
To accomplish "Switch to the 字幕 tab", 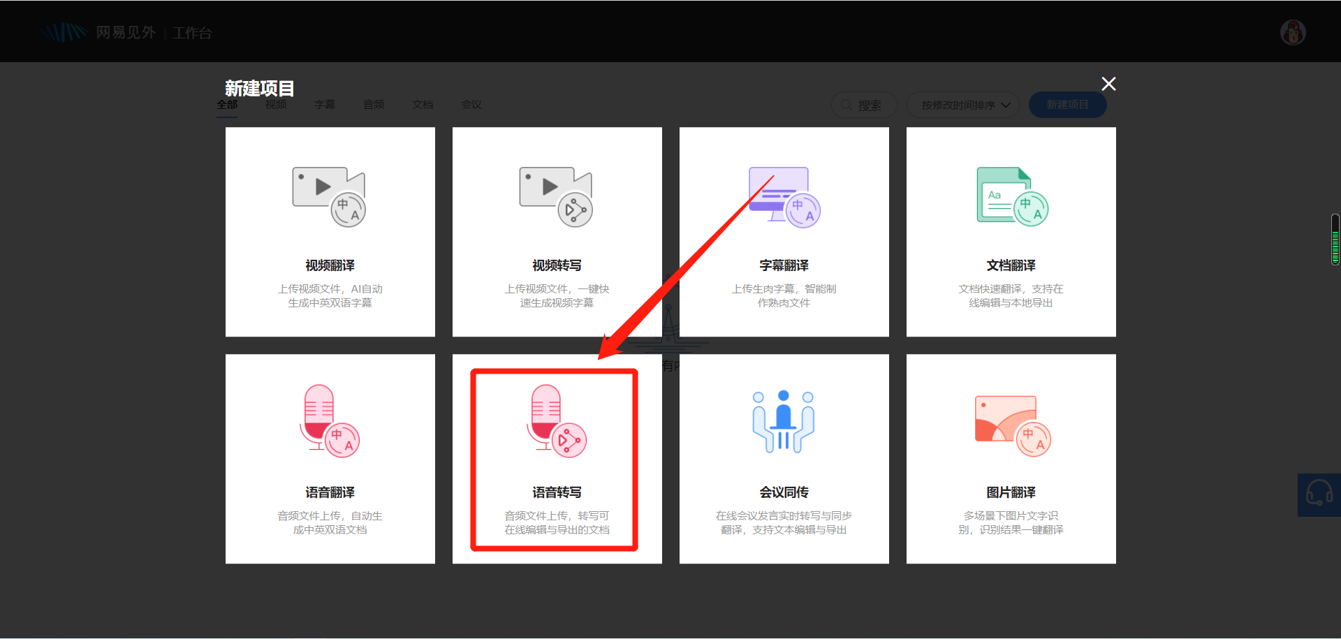I will (x=325, y=105).
